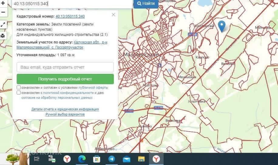Check the privacy policy consent checkbox

[x=19, y=93]
